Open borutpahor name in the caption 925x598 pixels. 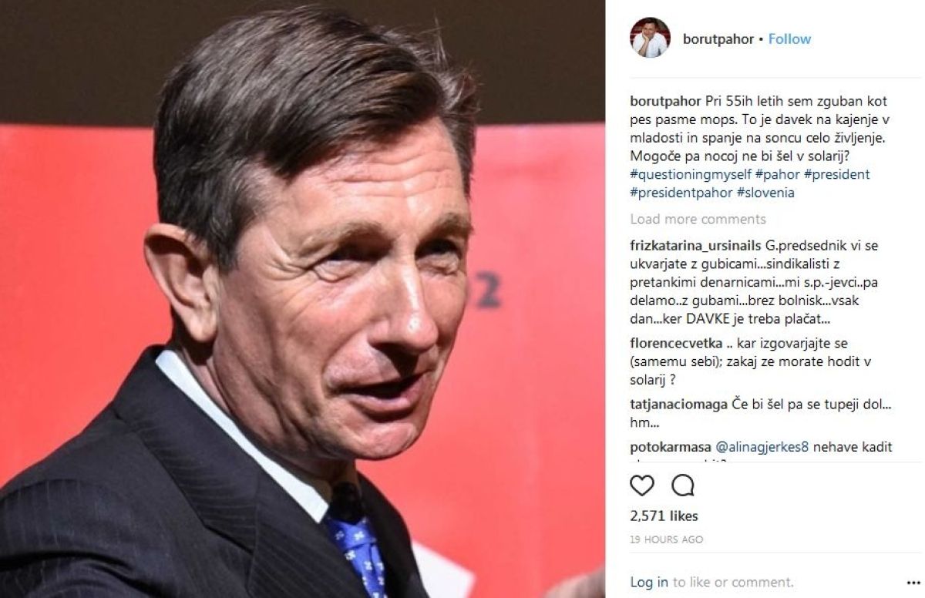[x=665, y=101]
